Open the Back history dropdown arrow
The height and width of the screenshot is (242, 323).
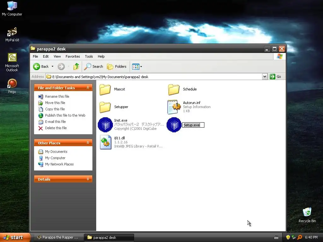[x=53, y=66]
